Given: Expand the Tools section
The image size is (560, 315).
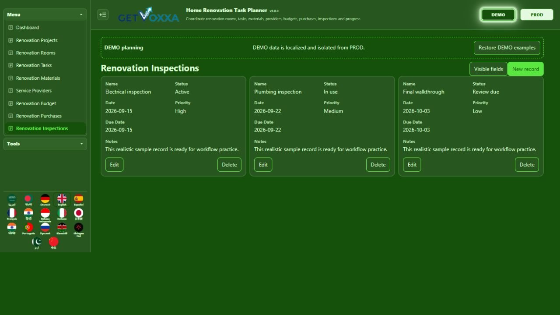Looking at the screenshot, I should 45,144.
